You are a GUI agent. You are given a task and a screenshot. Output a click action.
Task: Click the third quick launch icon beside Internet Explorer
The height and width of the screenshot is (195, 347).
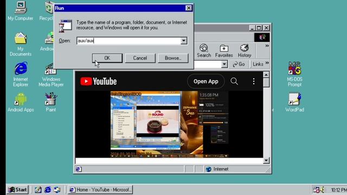click(x=57, y=190)
